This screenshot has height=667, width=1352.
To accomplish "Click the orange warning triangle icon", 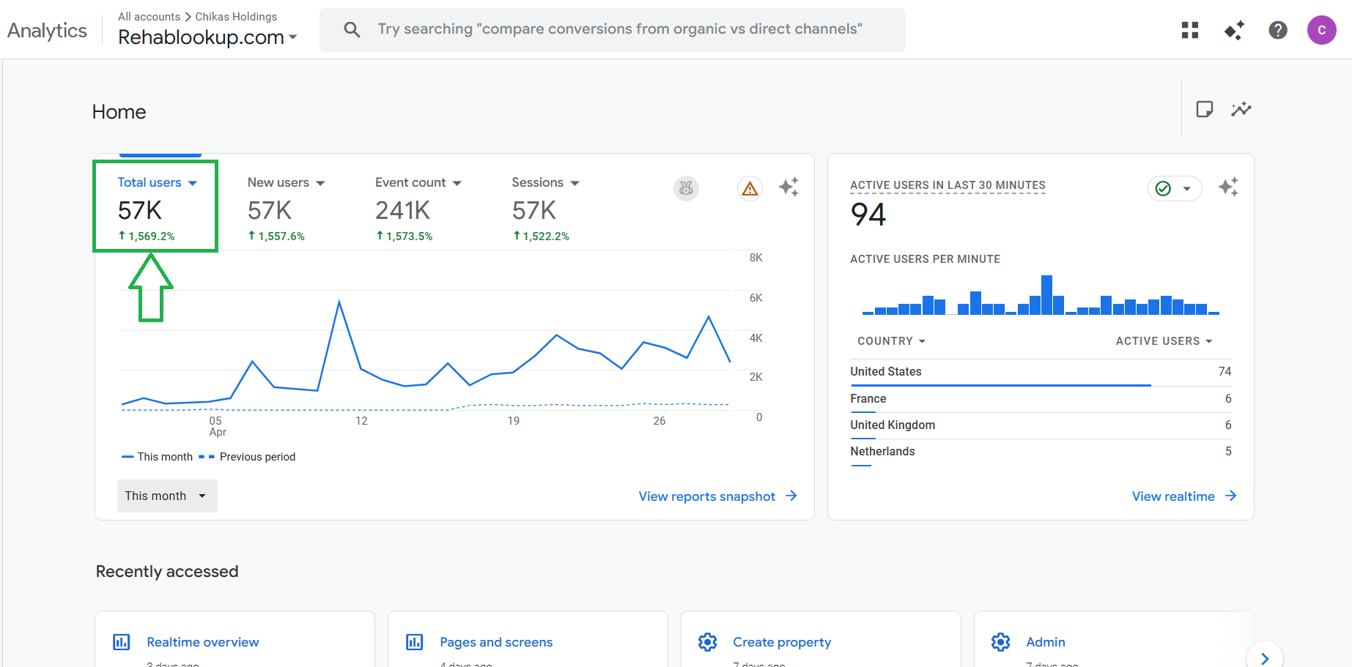I will click(750, 189).
